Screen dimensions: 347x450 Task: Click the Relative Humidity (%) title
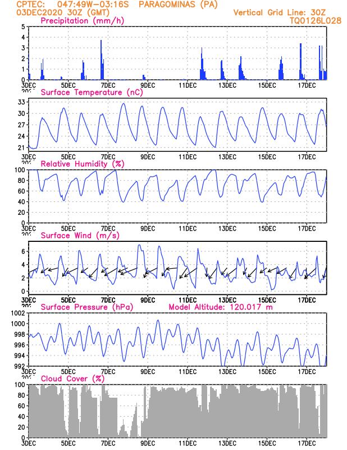[x=83, y=164]
